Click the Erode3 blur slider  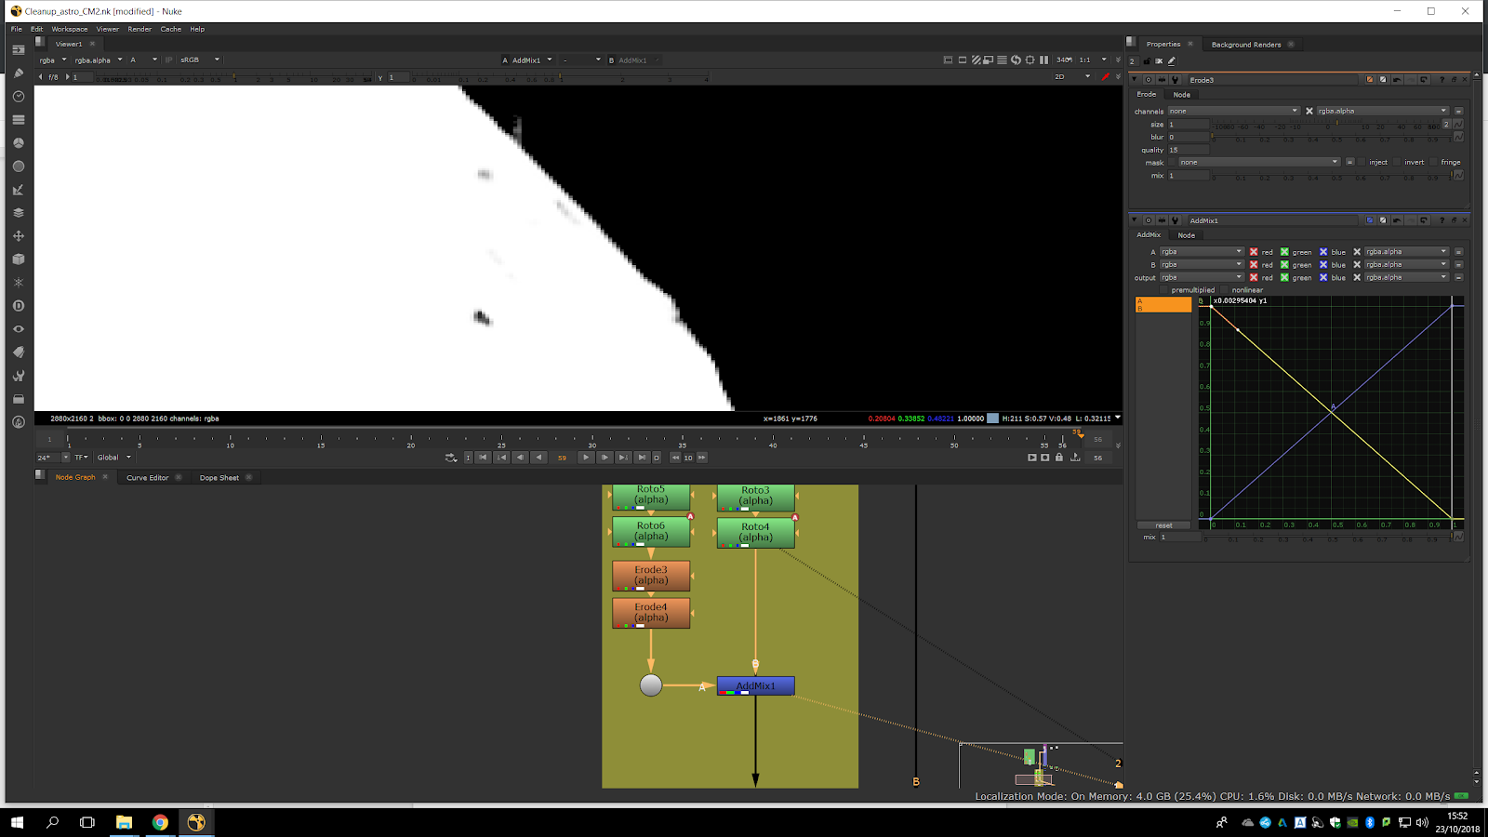1330,137
